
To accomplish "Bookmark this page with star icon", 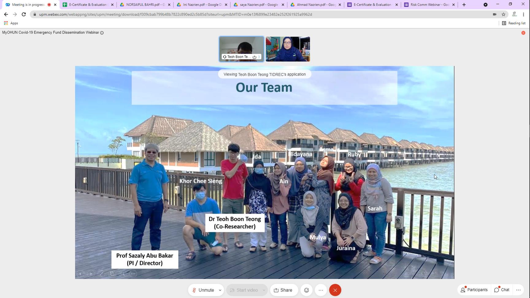I will [x=503, y=14].
